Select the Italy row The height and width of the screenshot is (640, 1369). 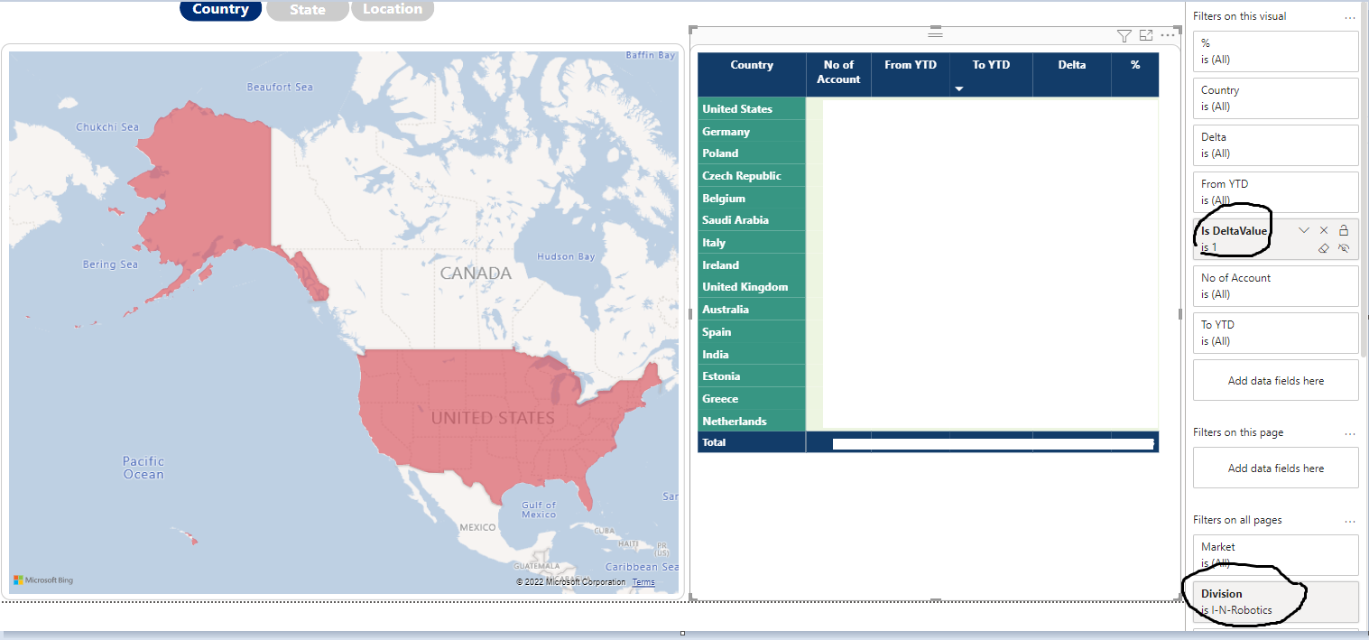pos(752,242)
